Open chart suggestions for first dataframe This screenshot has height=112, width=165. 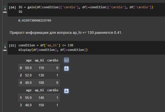pos(66,69)
